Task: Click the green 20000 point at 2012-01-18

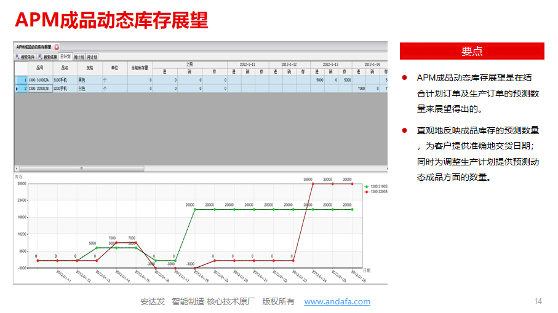Action: click(x=195, y=209)
